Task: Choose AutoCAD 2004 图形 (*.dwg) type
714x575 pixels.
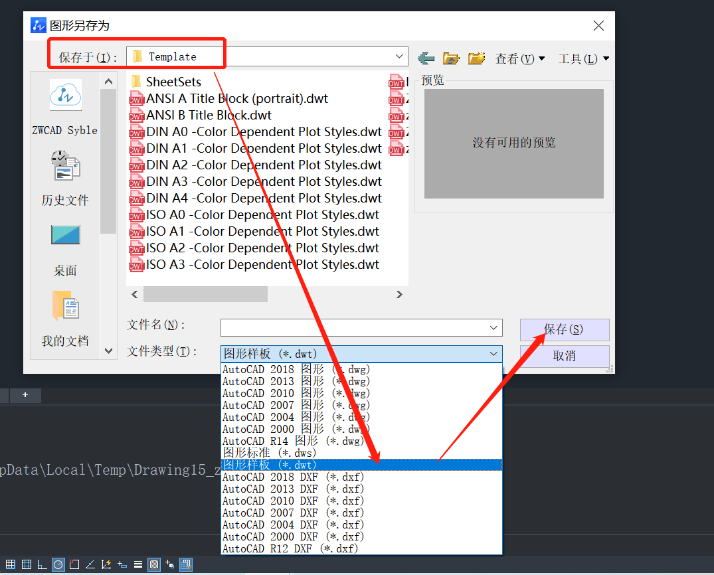Action: 361,417
